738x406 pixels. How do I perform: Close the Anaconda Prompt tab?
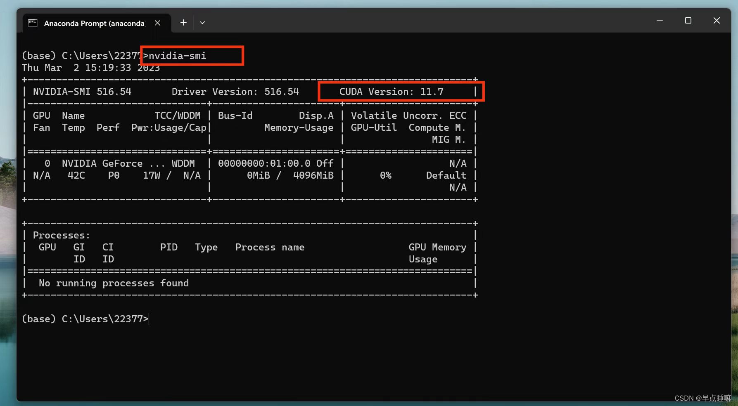click(157, 23)
